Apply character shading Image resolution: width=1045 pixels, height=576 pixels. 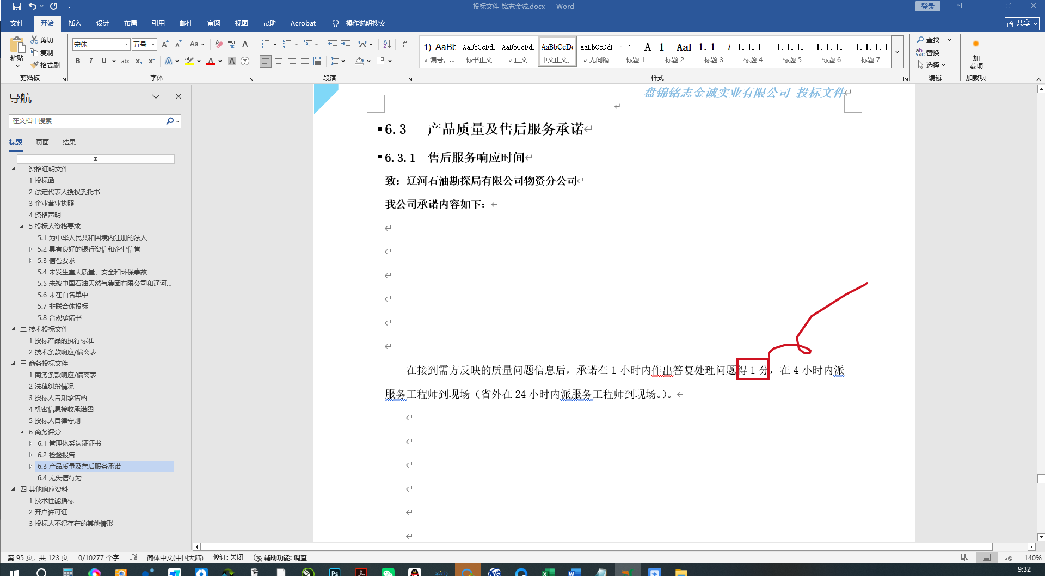(232, 61)
